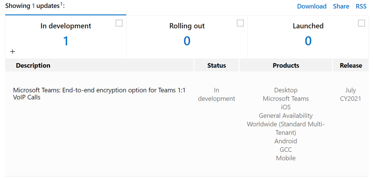Click the 'Showing 1 updates' text
Image resolution: width=373 pixels, height=179 pixels.
pyautogui.click(x=32, y=6)
